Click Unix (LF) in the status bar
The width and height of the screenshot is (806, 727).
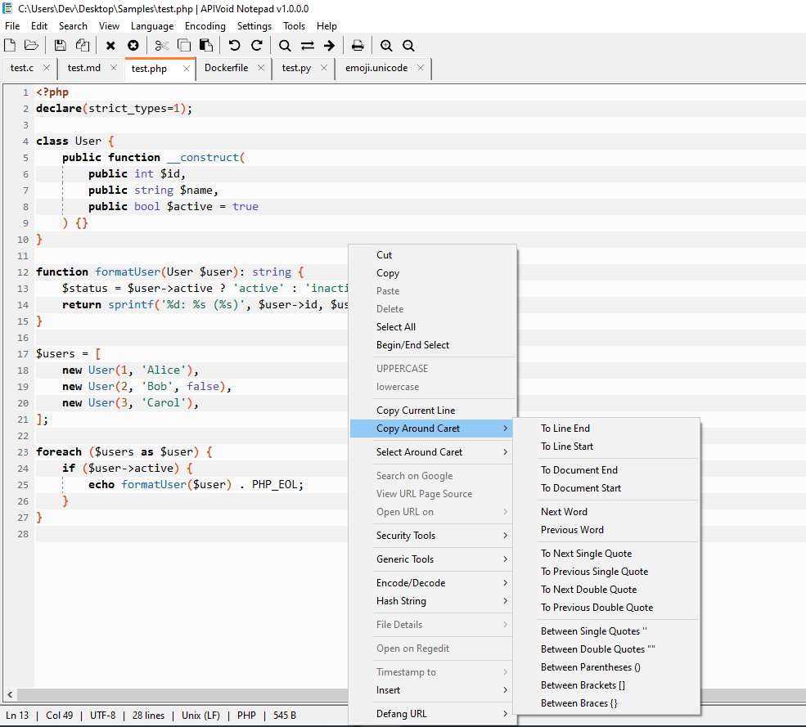pos(200,716)
